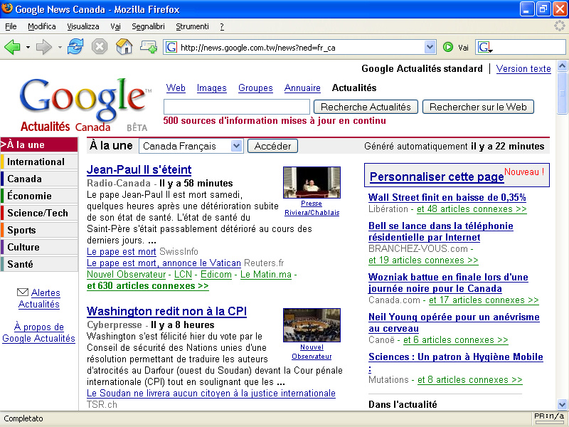Click the Rechercher sur le Web button
Image resolution: width=569 pixels, height=427 pixels.
point(478,107)
